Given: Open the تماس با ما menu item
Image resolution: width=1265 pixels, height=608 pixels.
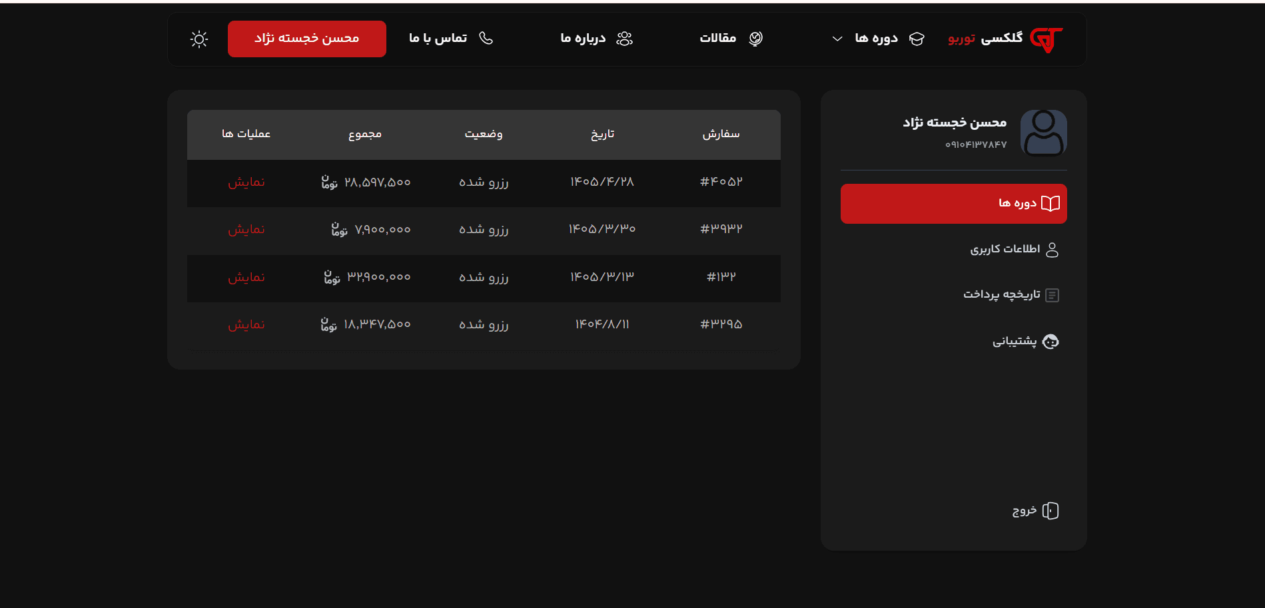Looking at the screenshot, I should tap(438, 38).
